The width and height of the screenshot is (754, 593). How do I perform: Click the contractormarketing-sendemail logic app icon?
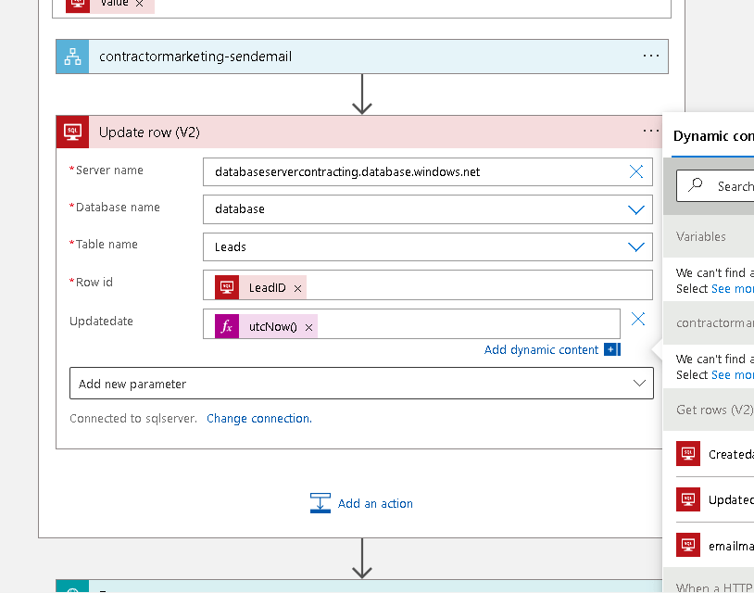(72, 57)
